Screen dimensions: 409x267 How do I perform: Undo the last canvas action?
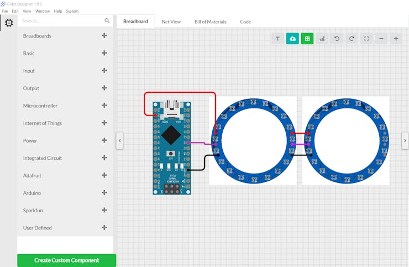click(337, 39)
